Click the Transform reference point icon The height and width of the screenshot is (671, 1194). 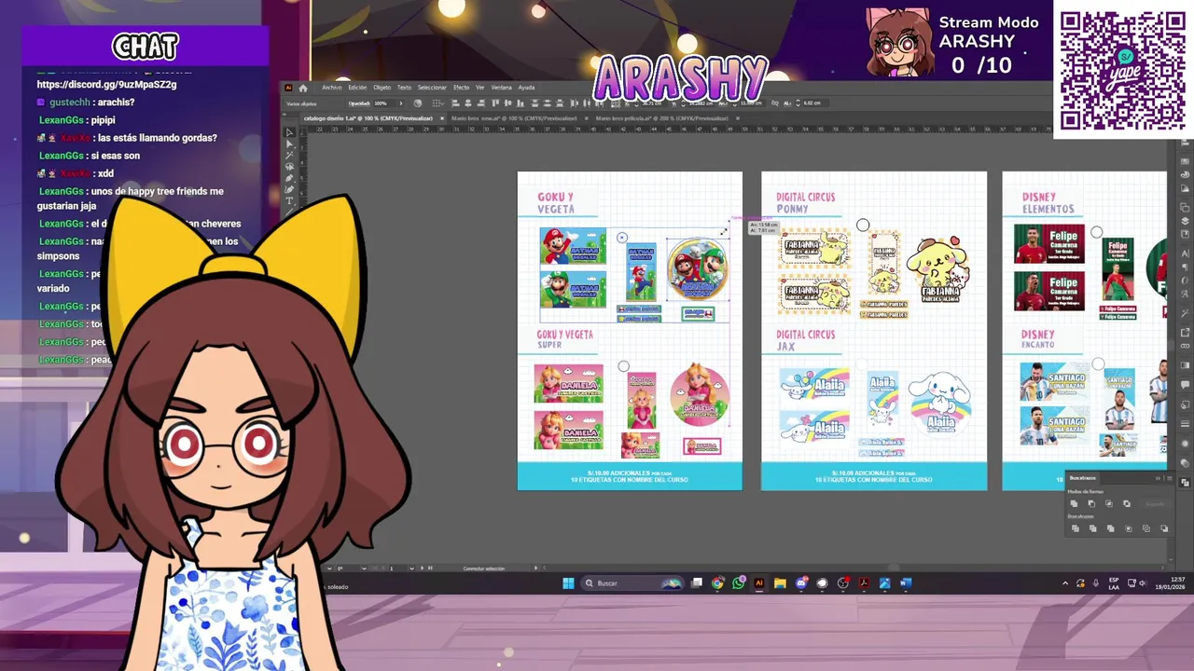(x=616, y=103)
